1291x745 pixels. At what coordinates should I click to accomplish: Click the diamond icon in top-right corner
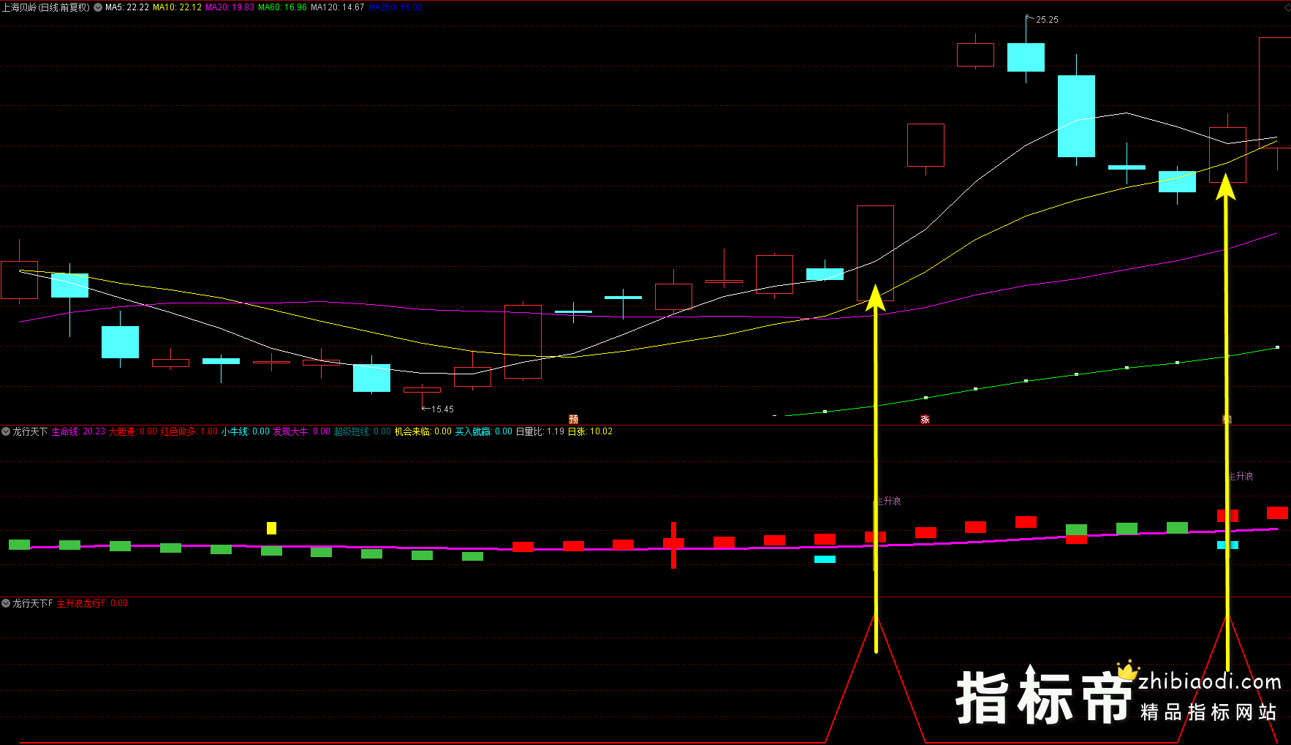(x=1287, y=7)
